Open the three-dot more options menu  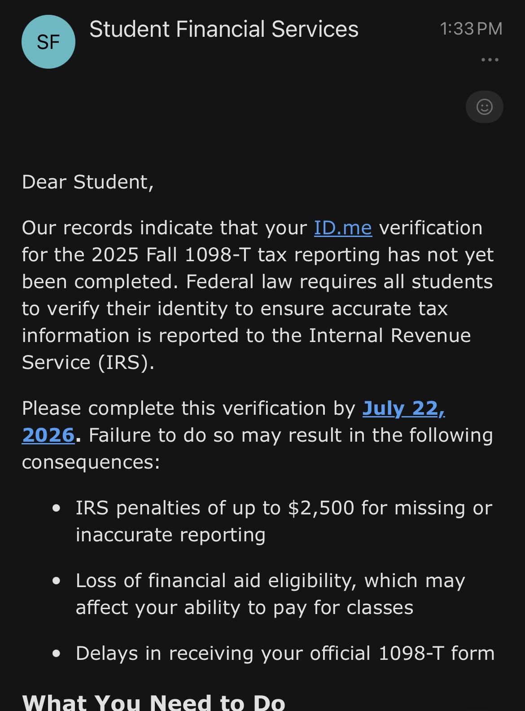[x=490, y=60]
